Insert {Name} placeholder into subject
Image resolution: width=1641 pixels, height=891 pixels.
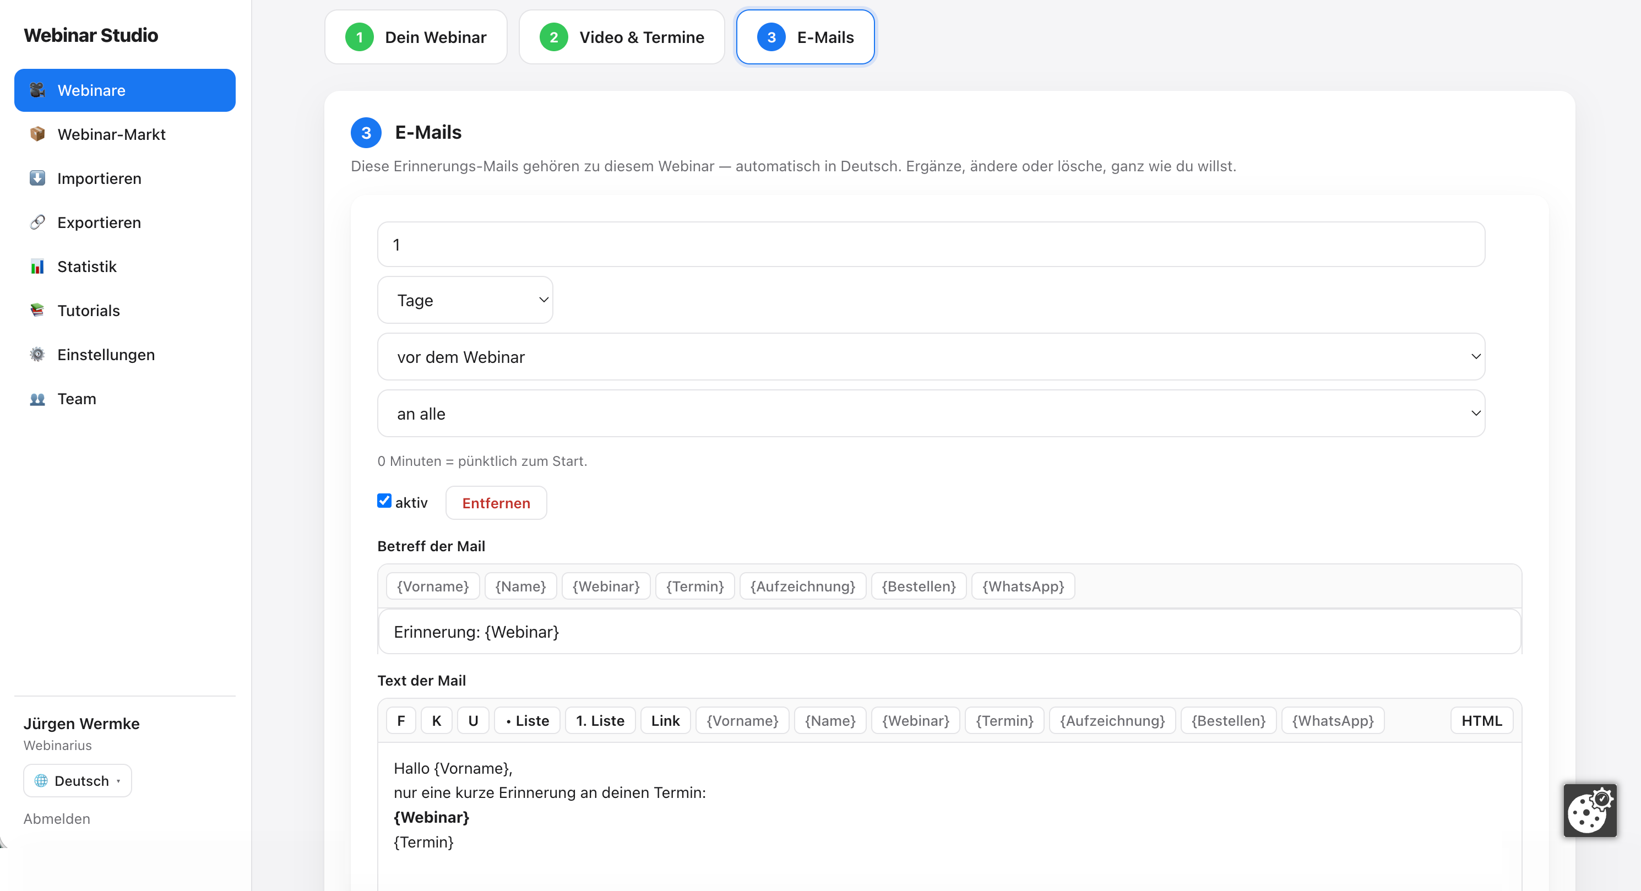520,586
